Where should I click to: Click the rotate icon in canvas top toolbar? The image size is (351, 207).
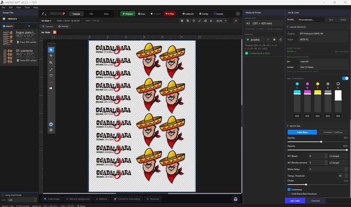click(x=194, y=20)
